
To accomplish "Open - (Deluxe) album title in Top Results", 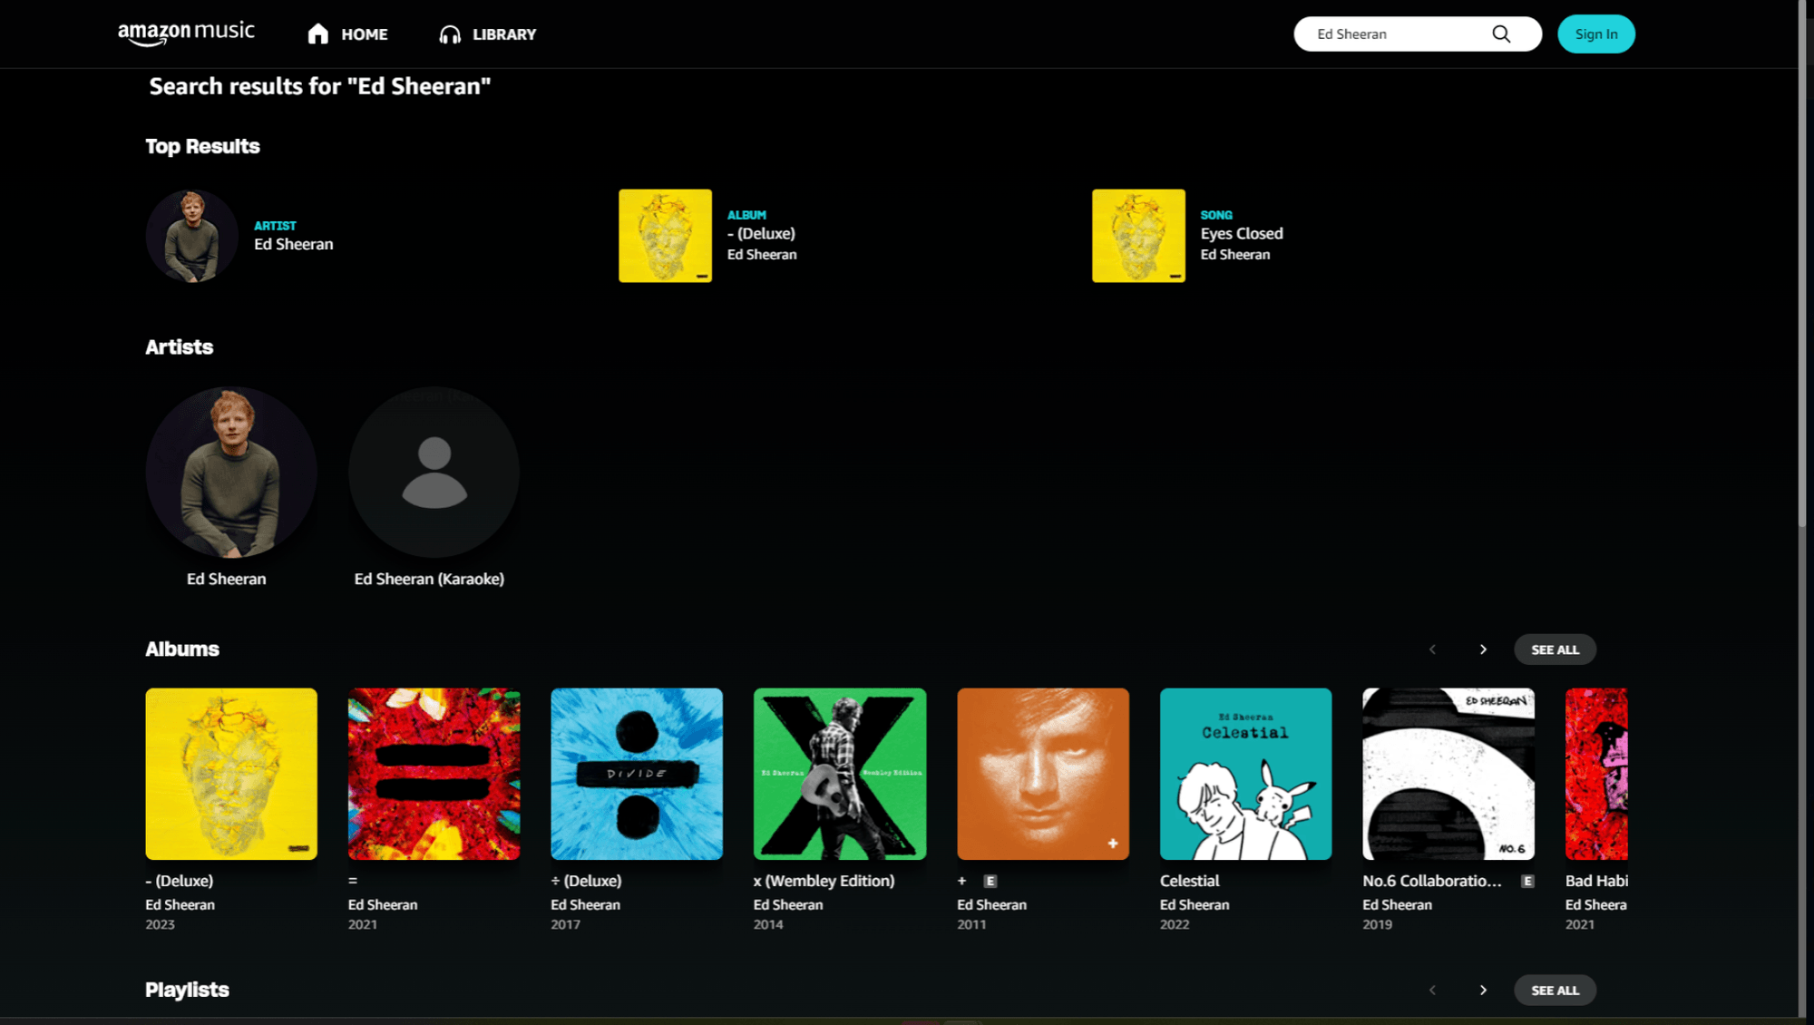I will [761, 233].
